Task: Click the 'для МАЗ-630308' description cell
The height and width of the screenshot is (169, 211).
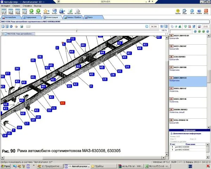Action: [190, 147]
